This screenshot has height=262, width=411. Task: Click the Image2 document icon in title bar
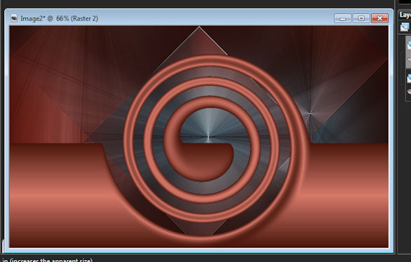coord(14,18)
